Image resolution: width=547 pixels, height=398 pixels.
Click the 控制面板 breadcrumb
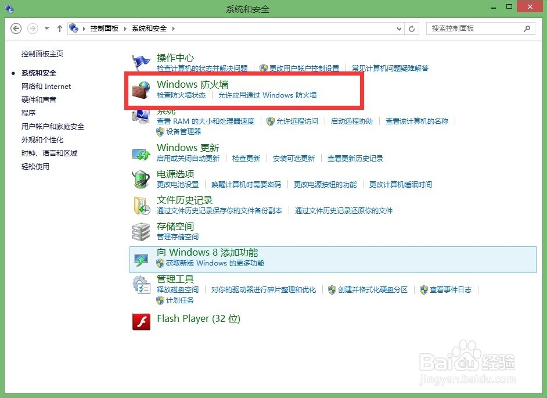(105, 28)
